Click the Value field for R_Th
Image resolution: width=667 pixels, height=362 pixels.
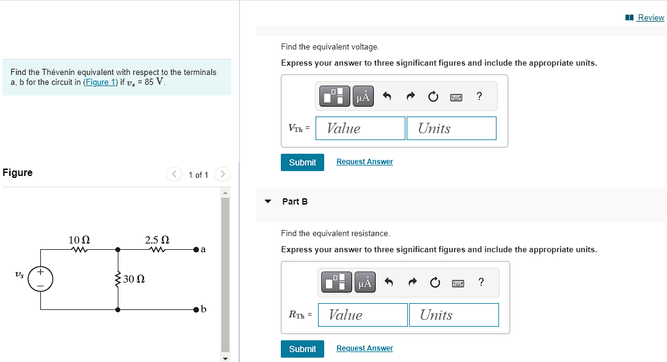pos(362,314)
